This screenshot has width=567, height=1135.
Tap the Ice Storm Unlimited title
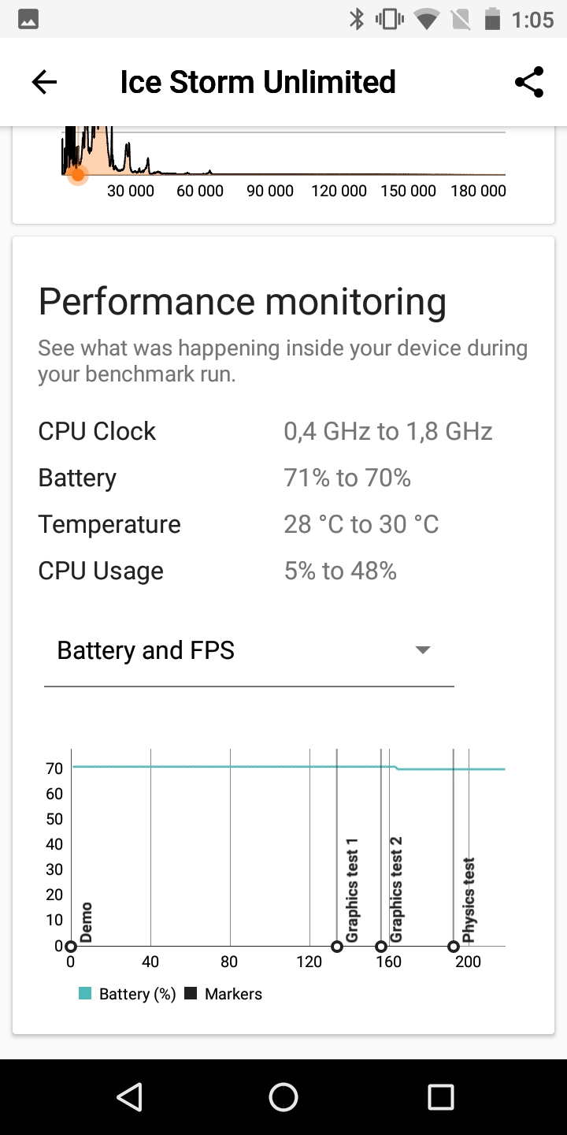point(258,82)
